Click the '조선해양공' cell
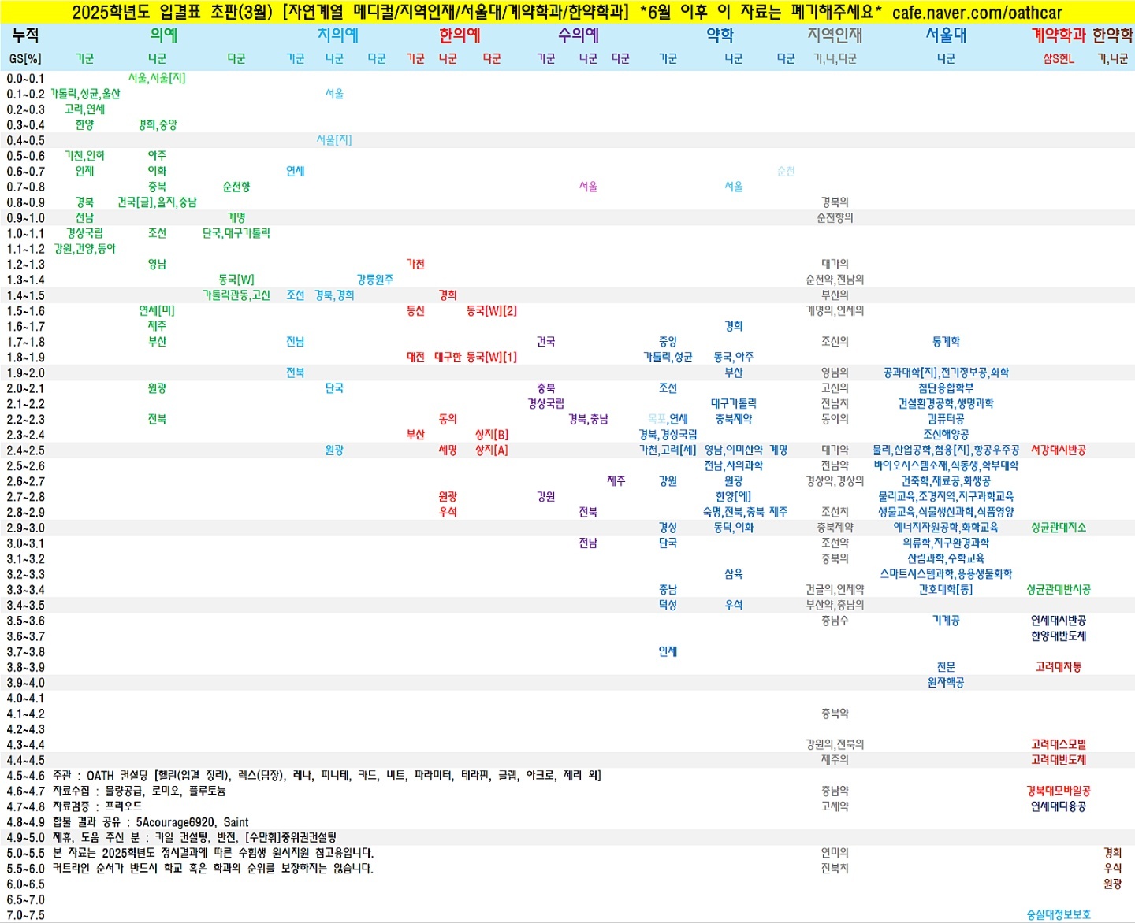 pos(946,435)
